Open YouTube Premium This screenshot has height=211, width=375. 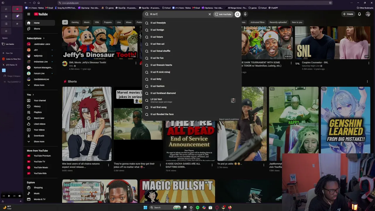click(x=40, y=156)
